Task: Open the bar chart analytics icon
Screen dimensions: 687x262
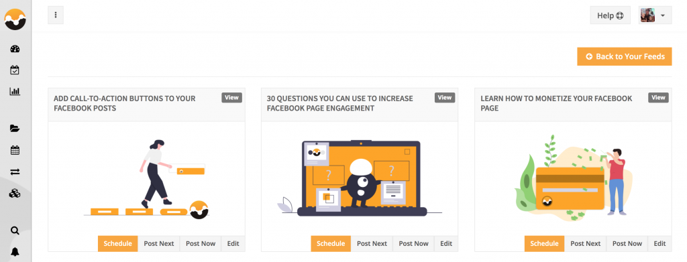Action: [15, 91]
